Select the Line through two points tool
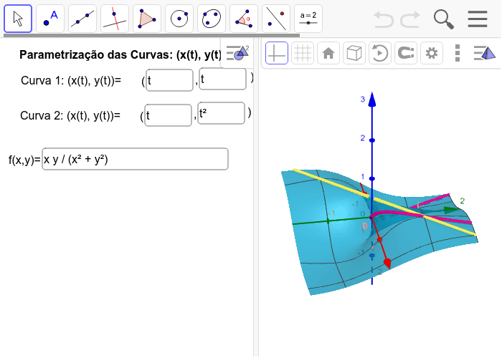 [82, 19]
